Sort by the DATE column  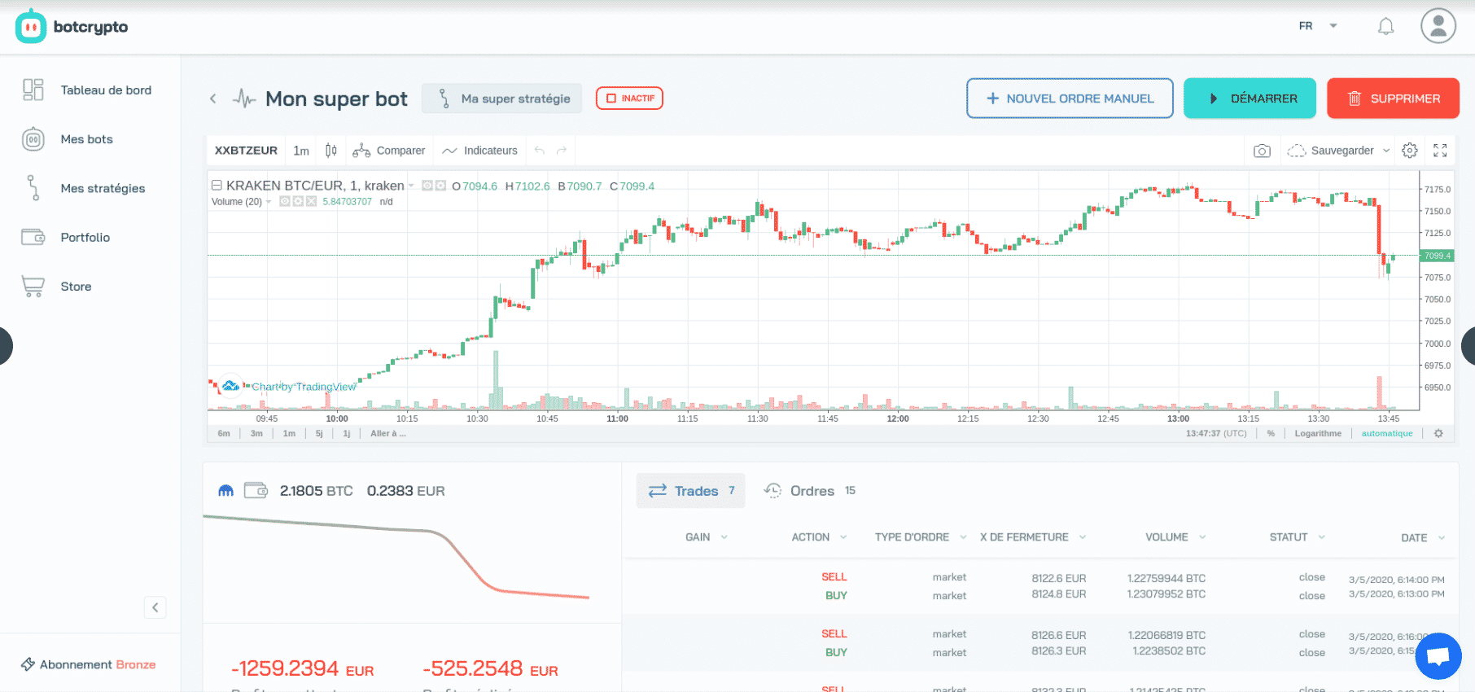point(1423,538)
